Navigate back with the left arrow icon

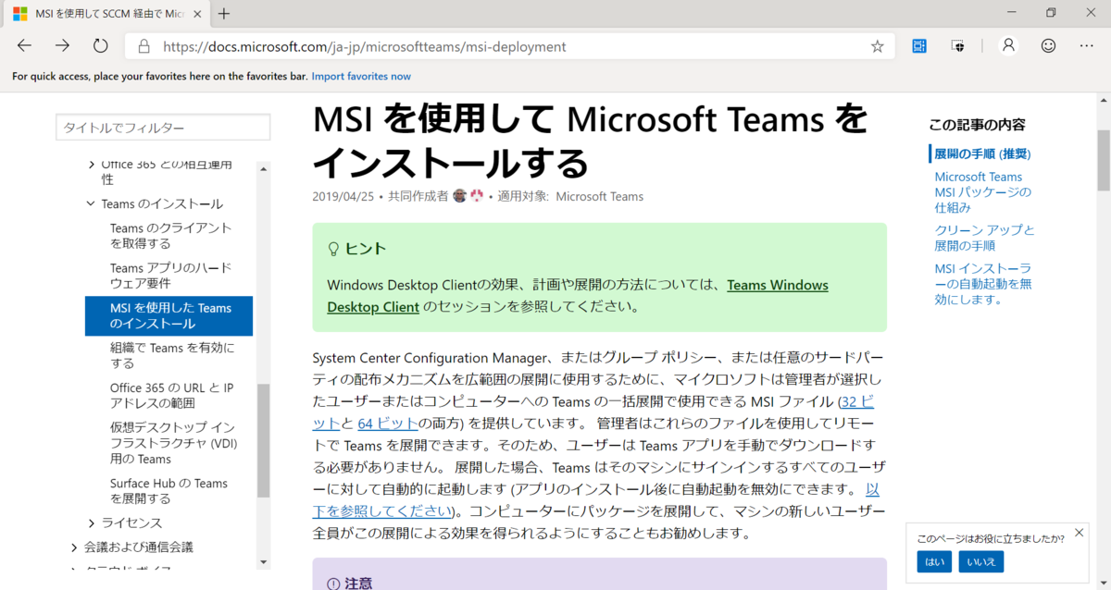[24, 44]
